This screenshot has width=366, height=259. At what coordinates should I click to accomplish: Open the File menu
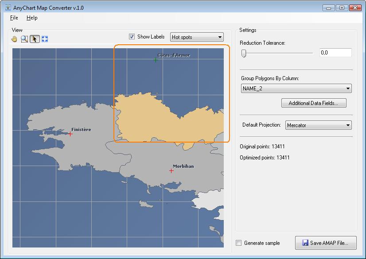point(14,18)
